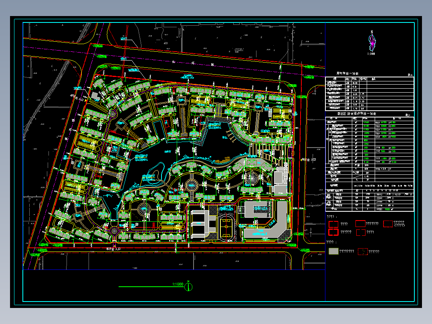This screenshot has width=432, height=324.
Task: Click the 用地指标一览表 table title
Action: click(347, 74)
